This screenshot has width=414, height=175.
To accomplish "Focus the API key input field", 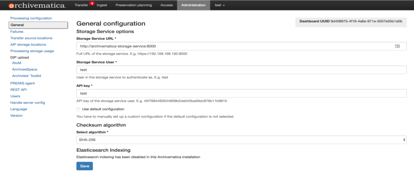I will coord(241,93).
